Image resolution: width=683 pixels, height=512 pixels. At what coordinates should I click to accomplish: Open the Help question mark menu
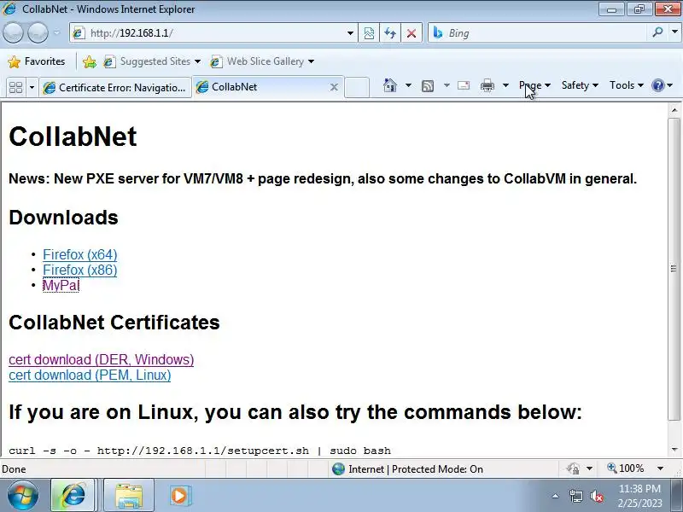[x=663, y=85]
